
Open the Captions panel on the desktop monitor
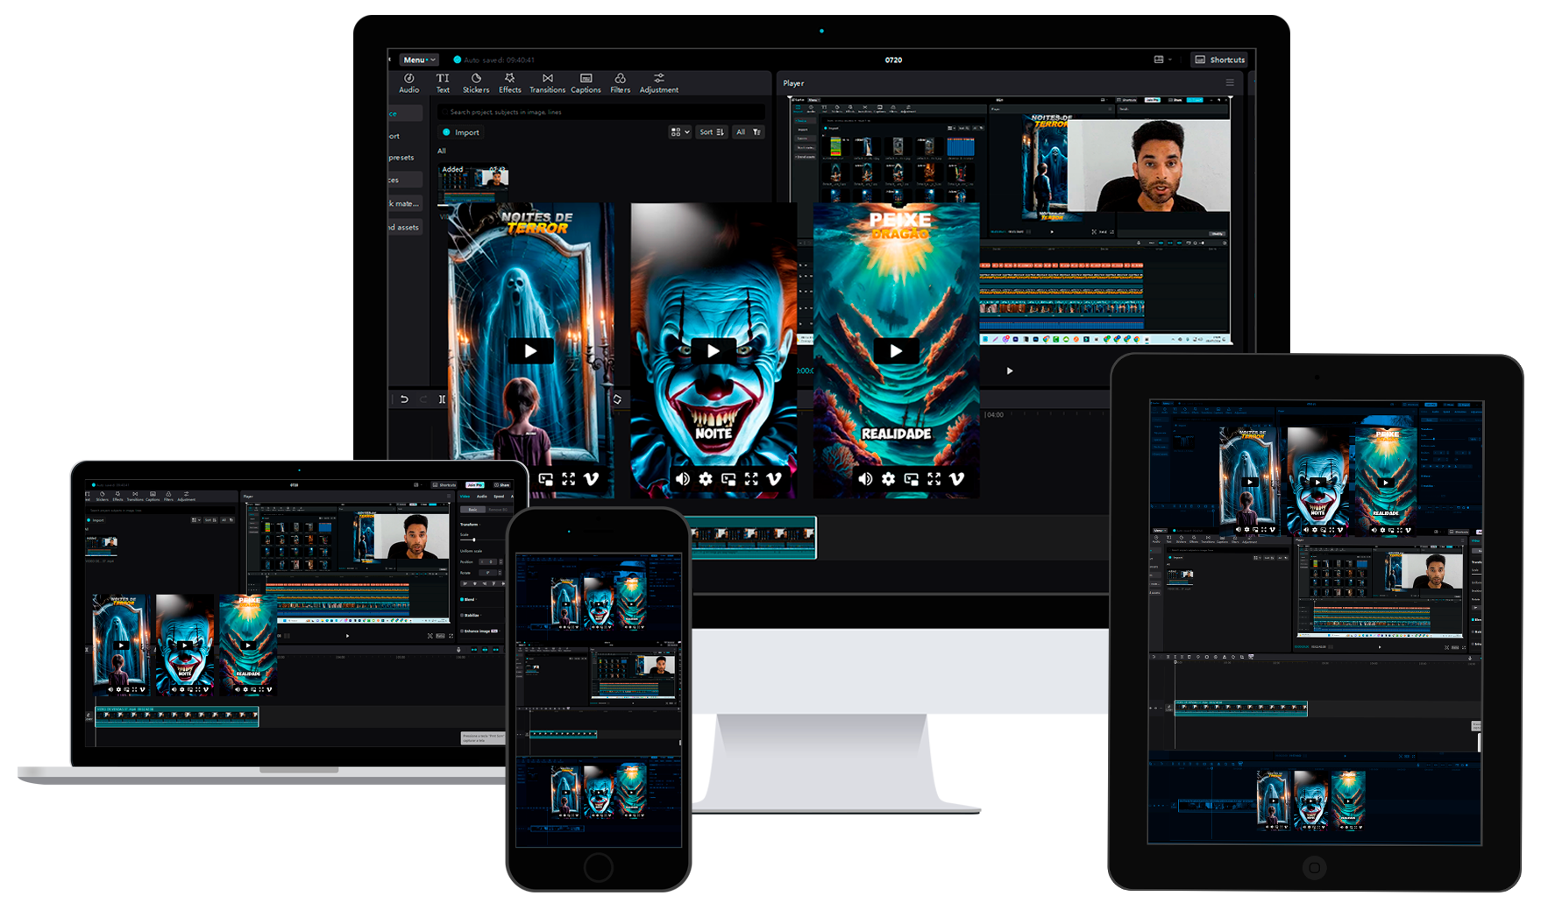(x=586, y=83)
